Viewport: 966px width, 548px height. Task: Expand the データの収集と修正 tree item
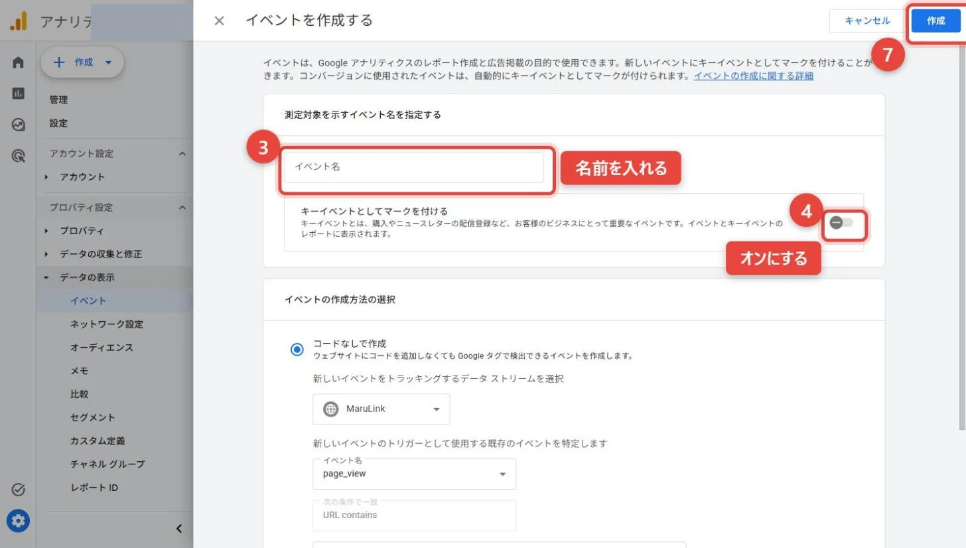click(x=46, y=254)
